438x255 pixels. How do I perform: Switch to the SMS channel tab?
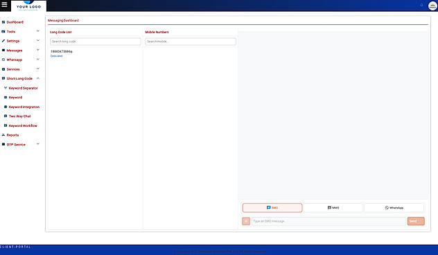272,208
